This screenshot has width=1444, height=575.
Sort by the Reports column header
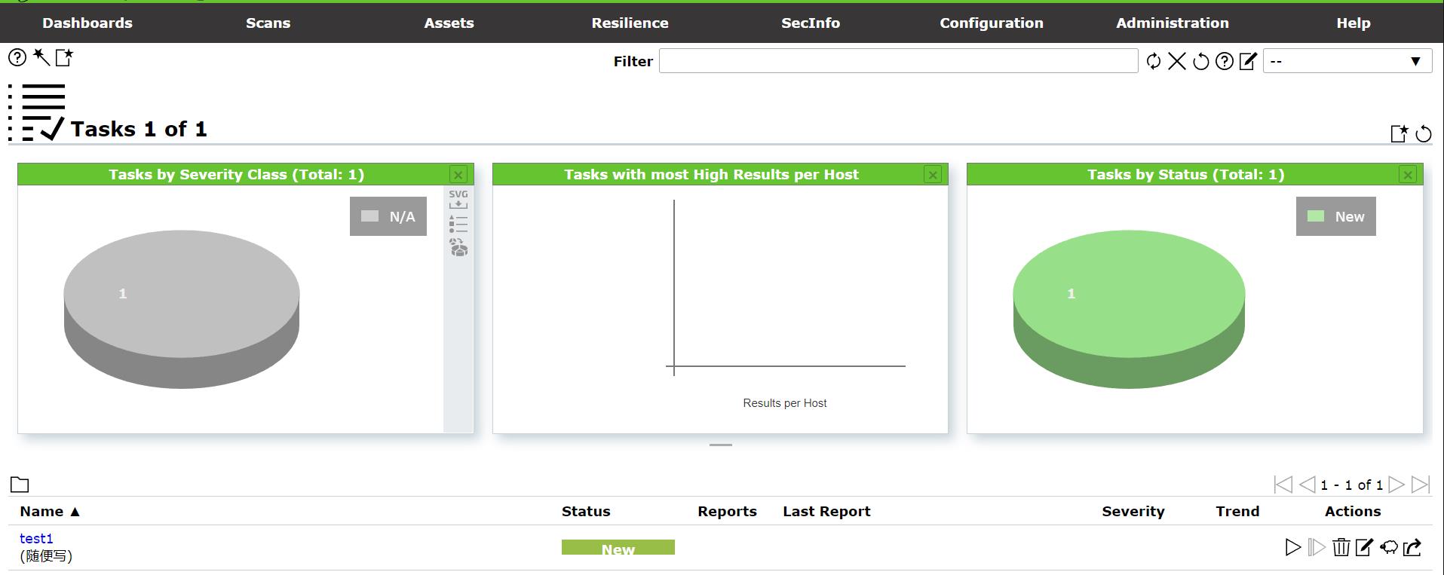(x=727, y=511)
